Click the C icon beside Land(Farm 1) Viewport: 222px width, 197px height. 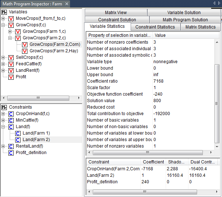tap(18, 133)
